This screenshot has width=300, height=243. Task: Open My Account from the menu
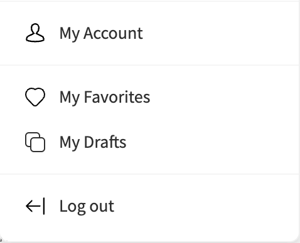[x=149, y=33]
